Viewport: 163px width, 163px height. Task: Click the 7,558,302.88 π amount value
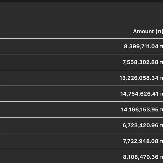pos(143,62)
